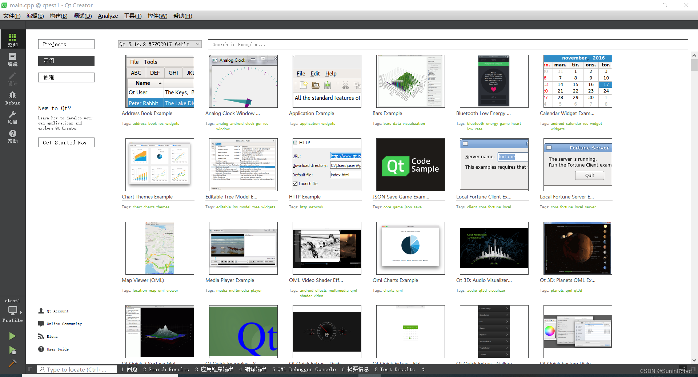Open Map Viewer (QML) thumbnail
Screen dimensions: 698x377
click(x=160, y=248)
